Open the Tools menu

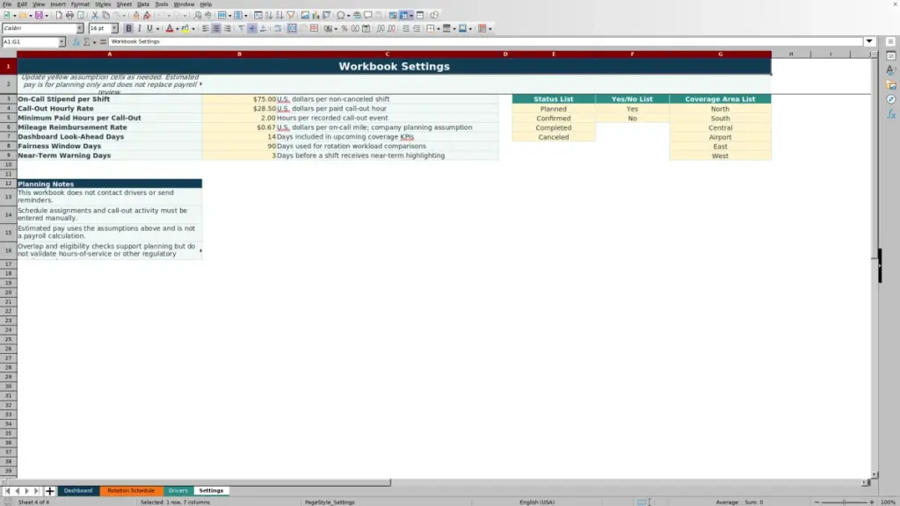162,4
